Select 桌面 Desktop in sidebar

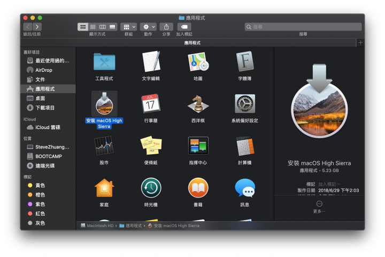click(48, 99)
